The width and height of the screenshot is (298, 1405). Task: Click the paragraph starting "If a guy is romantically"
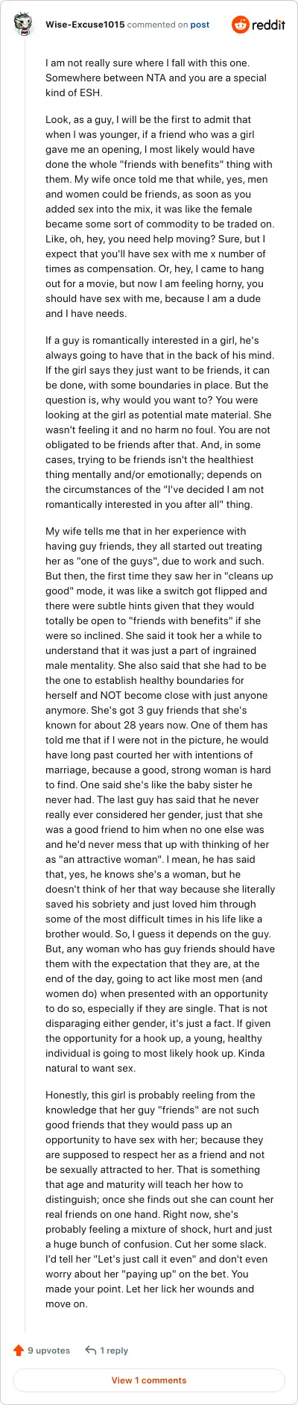(160, 422)
